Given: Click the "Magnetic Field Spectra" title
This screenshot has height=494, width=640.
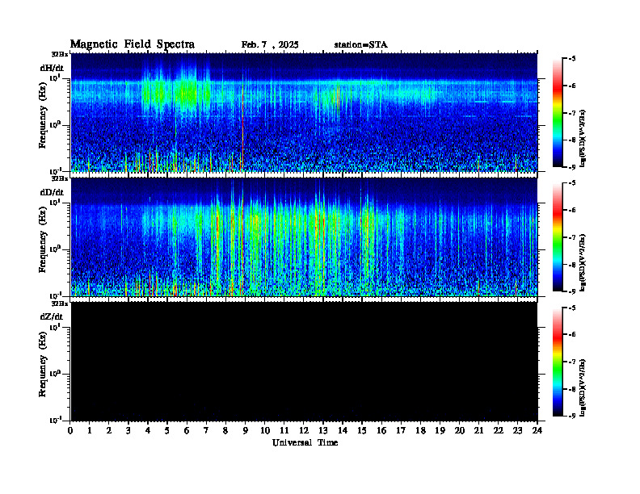Looking at the screenshot, I should tap(133, 44).
